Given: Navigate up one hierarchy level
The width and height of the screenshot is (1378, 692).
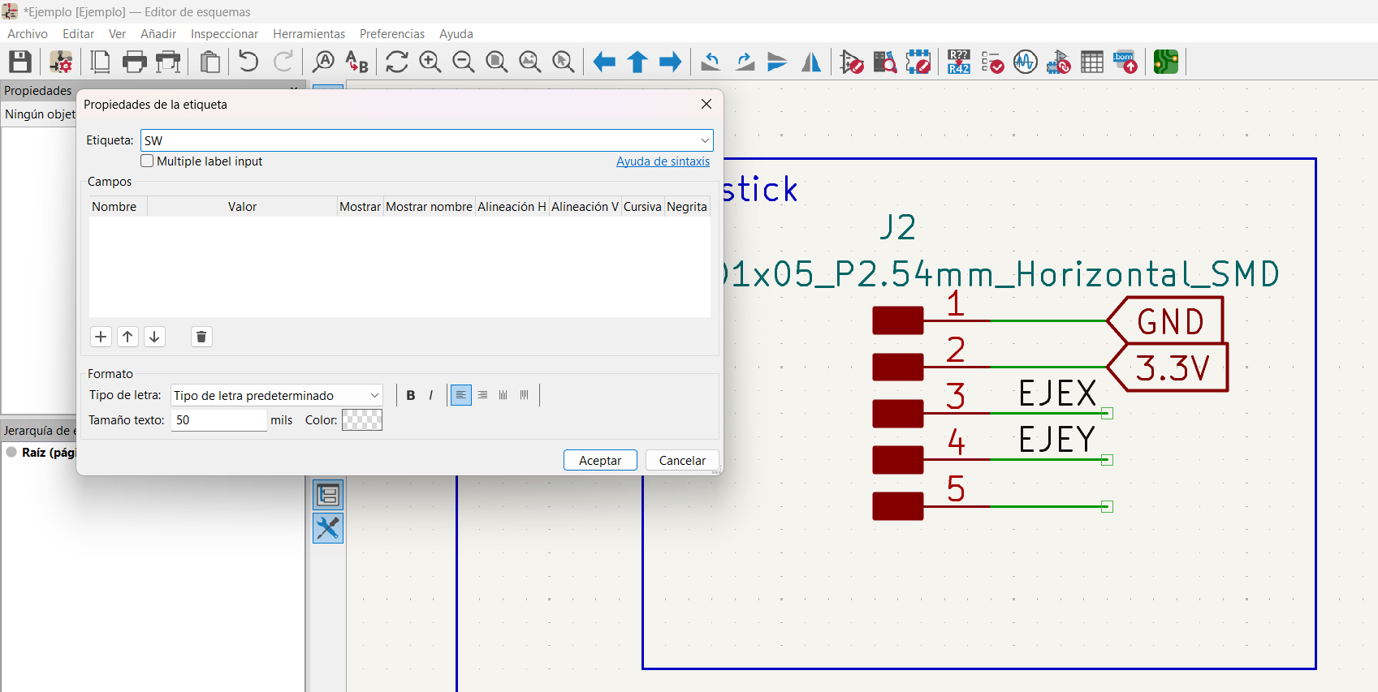Looking at the screenshot, I should click(x=637, y=62).
